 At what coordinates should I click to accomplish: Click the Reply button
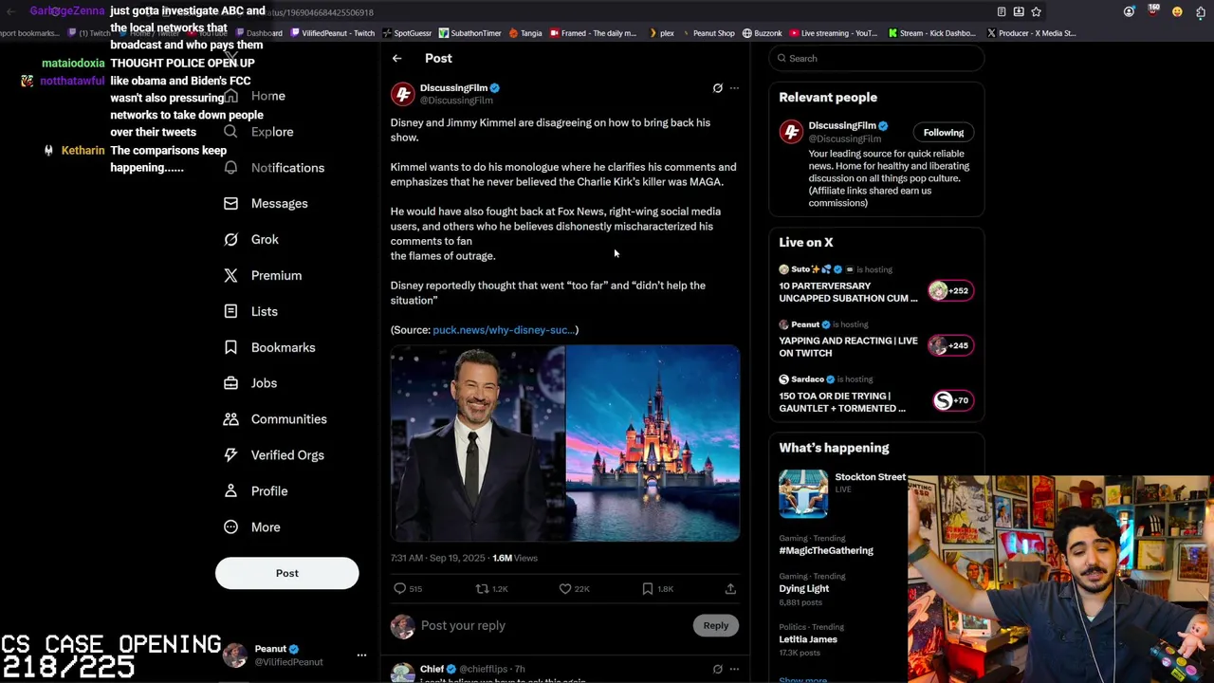[x=716, y=626]
